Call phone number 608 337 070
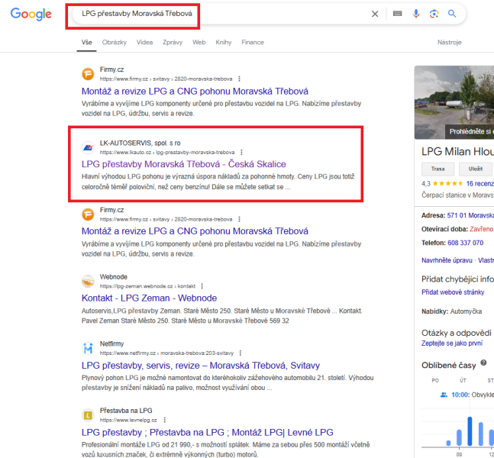This screenshot has width=494, height=458. pyautogui.click(x=465, y=243)
